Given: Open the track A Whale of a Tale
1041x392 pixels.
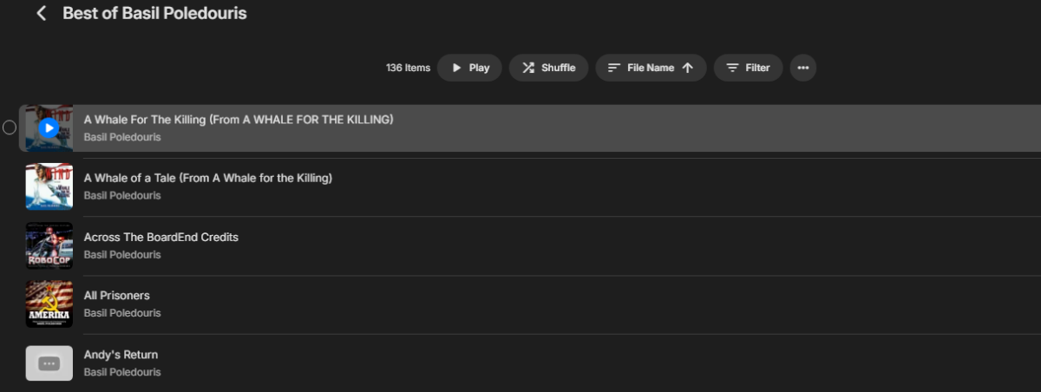Looking at the screenshot, I should [x=207, y=178].
